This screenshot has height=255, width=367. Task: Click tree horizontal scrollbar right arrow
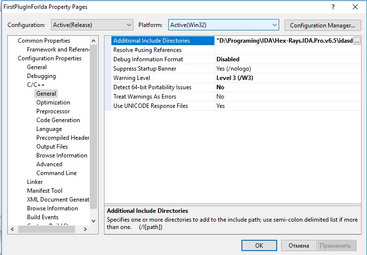(85, 229)
